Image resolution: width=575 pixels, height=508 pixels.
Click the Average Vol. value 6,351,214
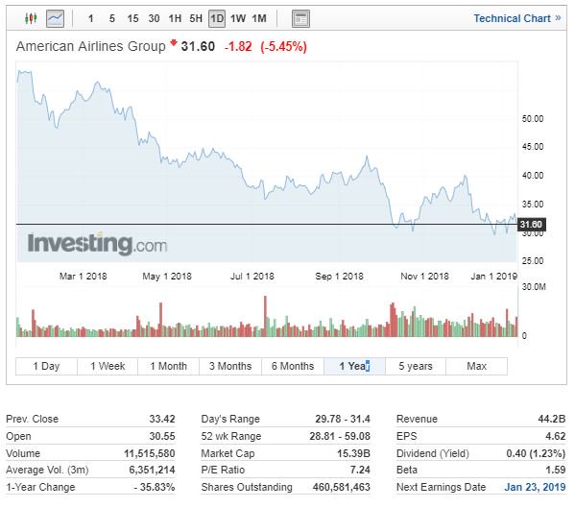tap(152, 470)
